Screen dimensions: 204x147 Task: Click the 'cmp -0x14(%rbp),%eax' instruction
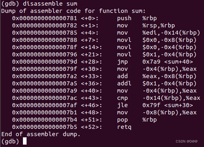coord(159,98)
